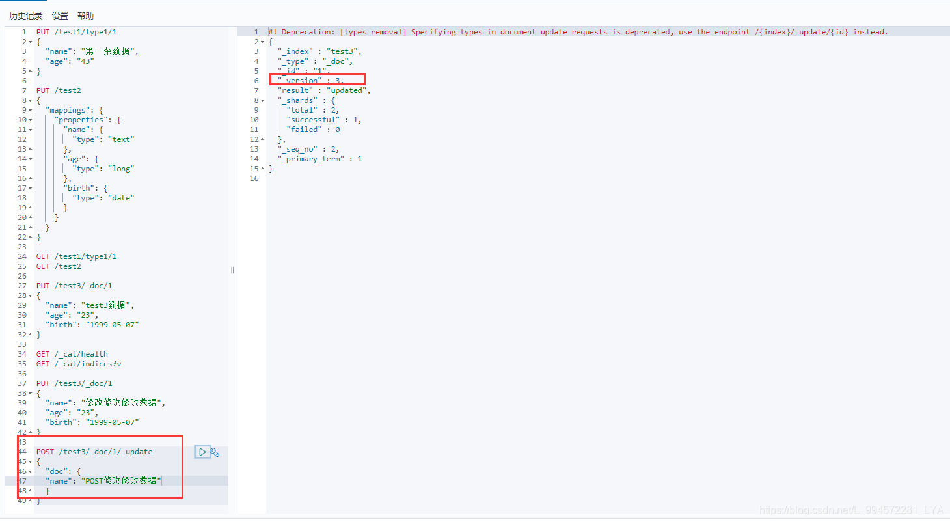Run the POST /test3/_doc/1/_update request
The width and height of the screenshot is (950, 522).
[x=202, y=452]
